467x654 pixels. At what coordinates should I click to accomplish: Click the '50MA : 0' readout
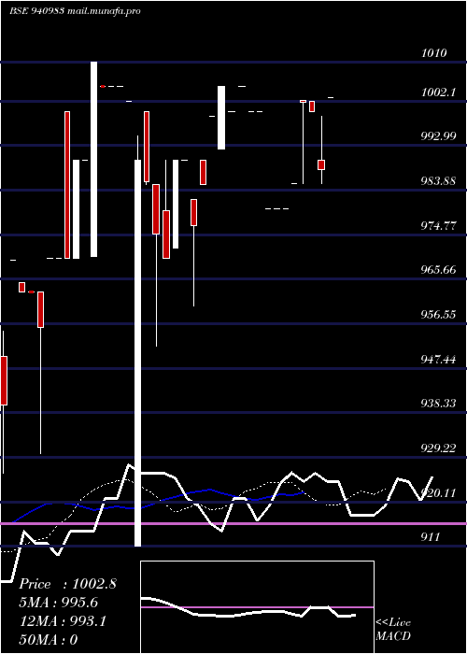[x=49, y=640]
